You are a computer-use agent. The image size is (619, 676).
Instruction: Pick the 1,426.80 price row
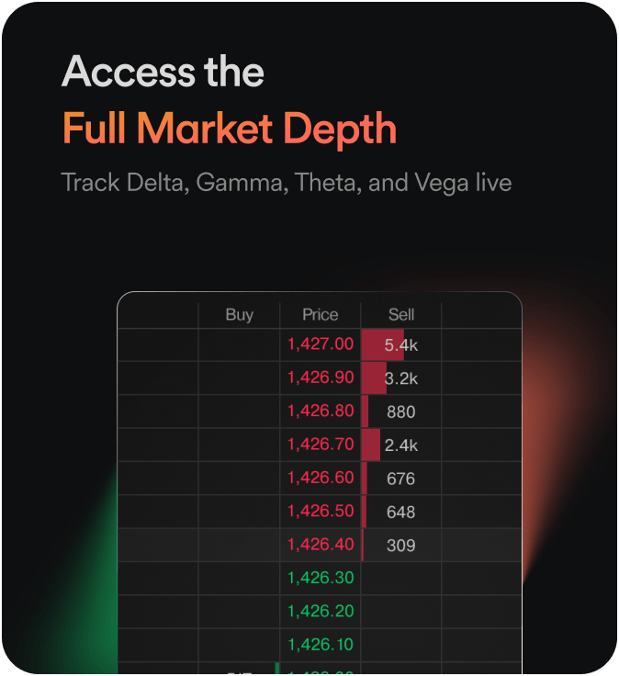321,411
